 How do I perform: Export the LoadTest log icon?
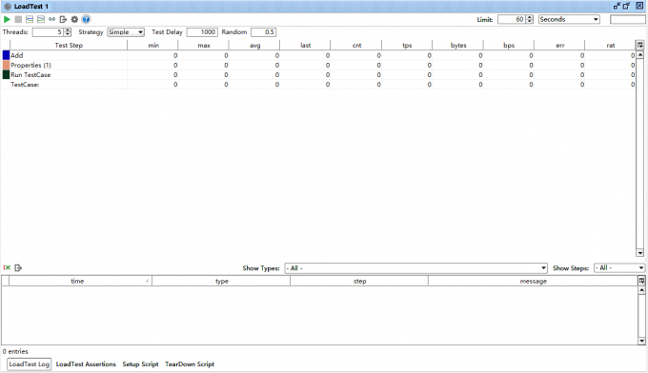(18, 267)
